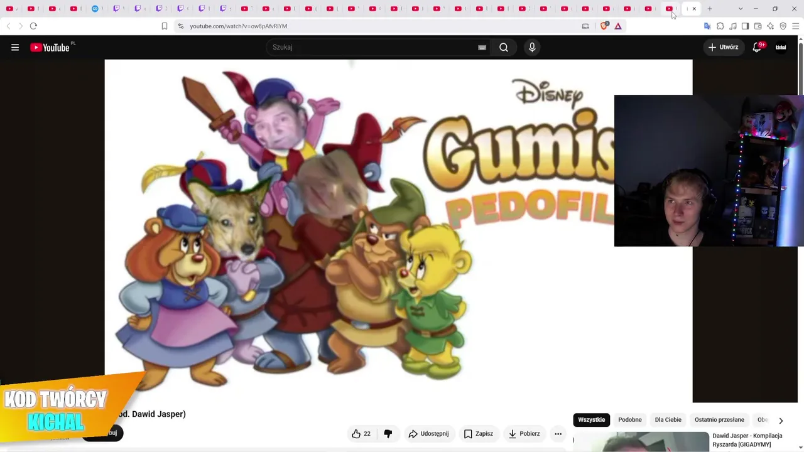This screenshot has width=804, height=452.
Task: Go back in browser history
Action: [8, 26]
